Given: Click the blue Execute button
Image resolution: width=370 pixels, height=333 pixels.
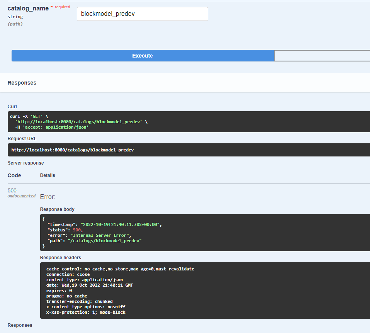Looking at the screenshot, I should [143, 56].
